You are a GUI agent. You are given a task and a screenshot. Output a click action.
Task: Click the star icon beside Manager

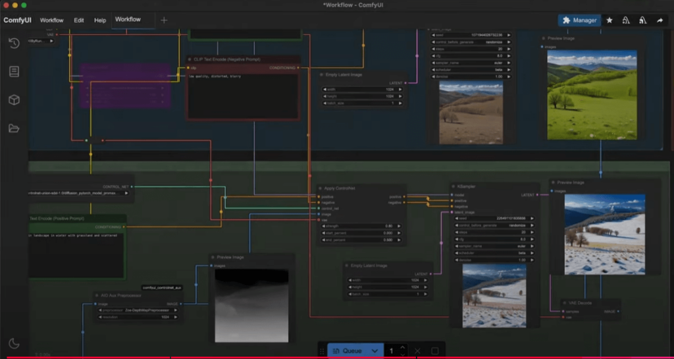(x=609, y=20)
